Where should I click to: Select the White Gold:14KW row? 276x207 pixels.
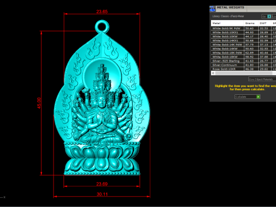tap(243, 49)
